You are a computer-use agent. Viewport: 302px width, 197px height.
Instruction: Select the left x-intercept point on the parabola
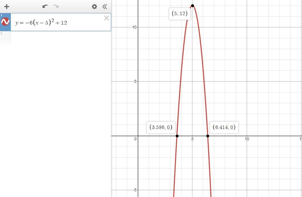(x=177, y=136)
